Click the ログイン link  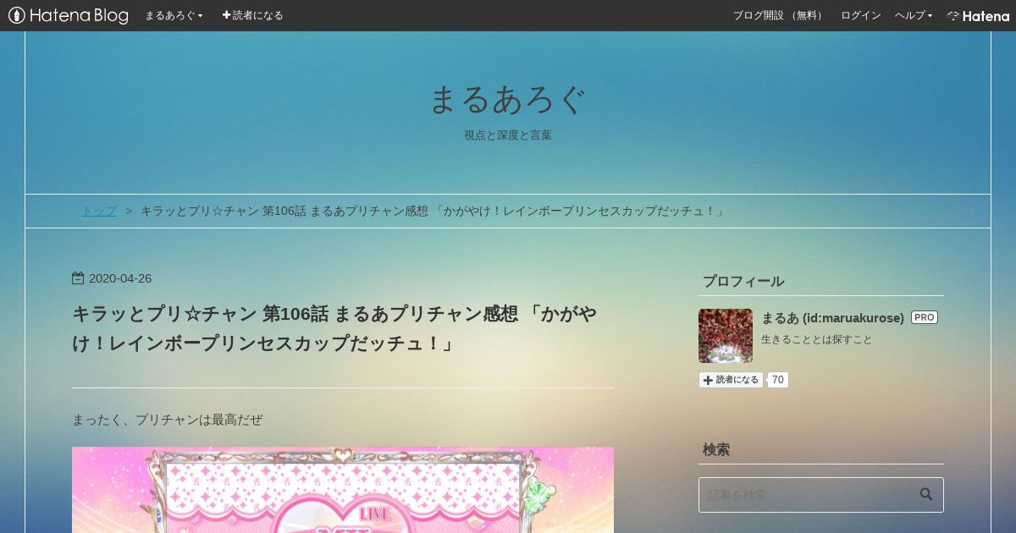860,15
